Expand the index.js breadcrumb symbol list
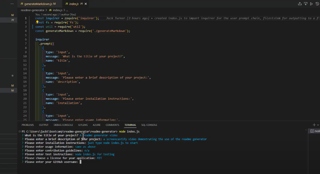 58,10
